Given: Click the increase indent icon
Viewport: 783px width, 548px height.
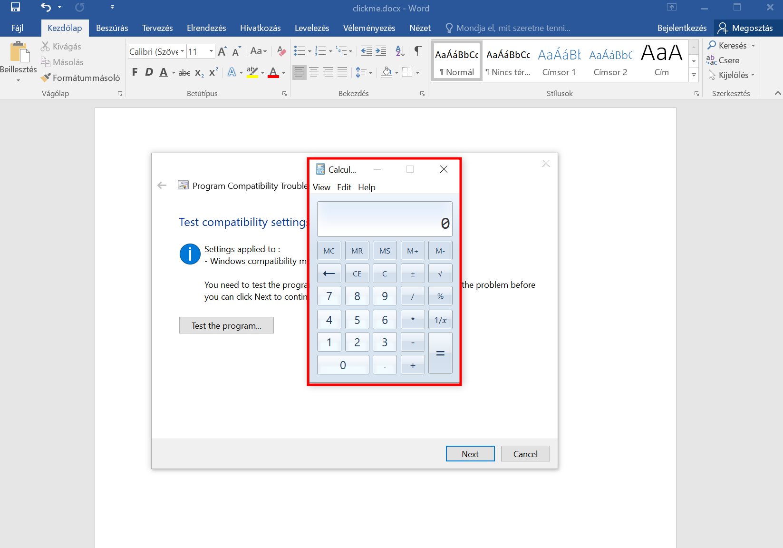Looking at the screenshot, I should [x=381, y=51].
